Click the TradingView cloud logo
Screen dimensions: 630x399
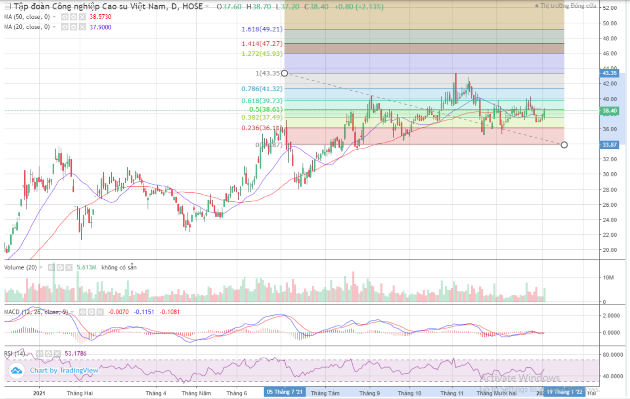(x=16, y=370)
